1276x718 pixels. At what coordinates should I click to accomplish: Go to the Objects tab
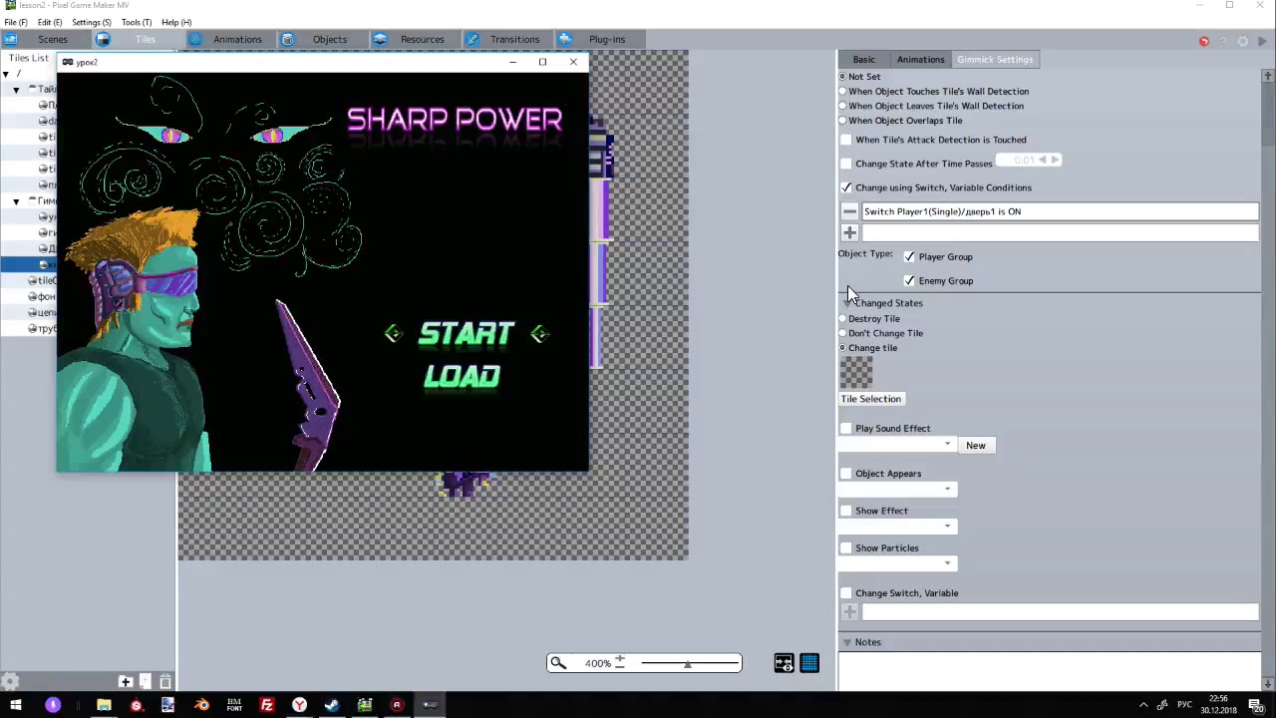click(x=330, y=40)
